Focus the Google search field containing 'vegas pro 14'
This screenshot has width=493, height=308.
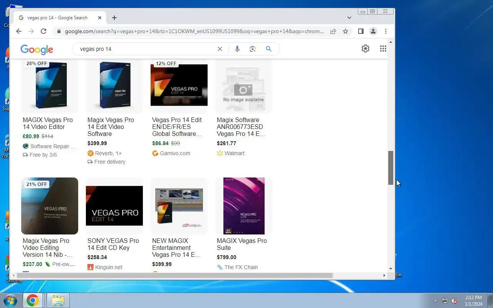click(146, 49)
